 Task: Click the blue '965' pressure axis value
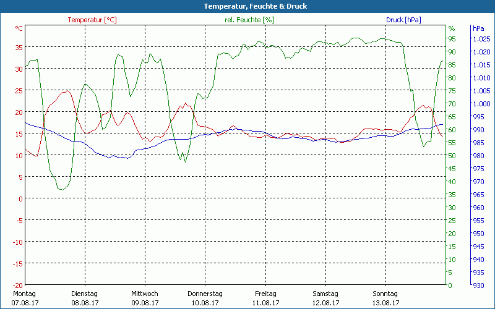[x=478, y=195]
